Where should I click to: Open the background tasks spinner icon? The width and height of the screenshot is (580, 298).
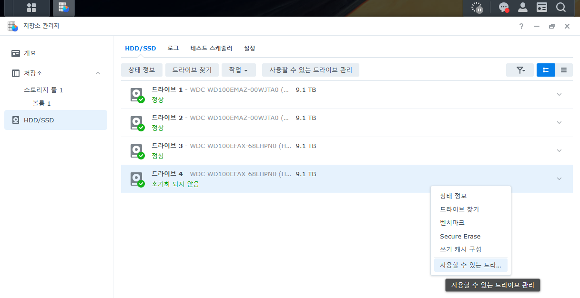(x=477, y=7)
